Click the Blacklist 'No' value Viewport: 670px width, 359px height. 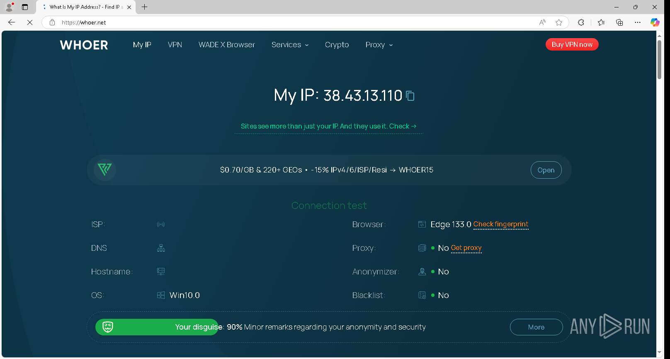click(x=443, y=295)
